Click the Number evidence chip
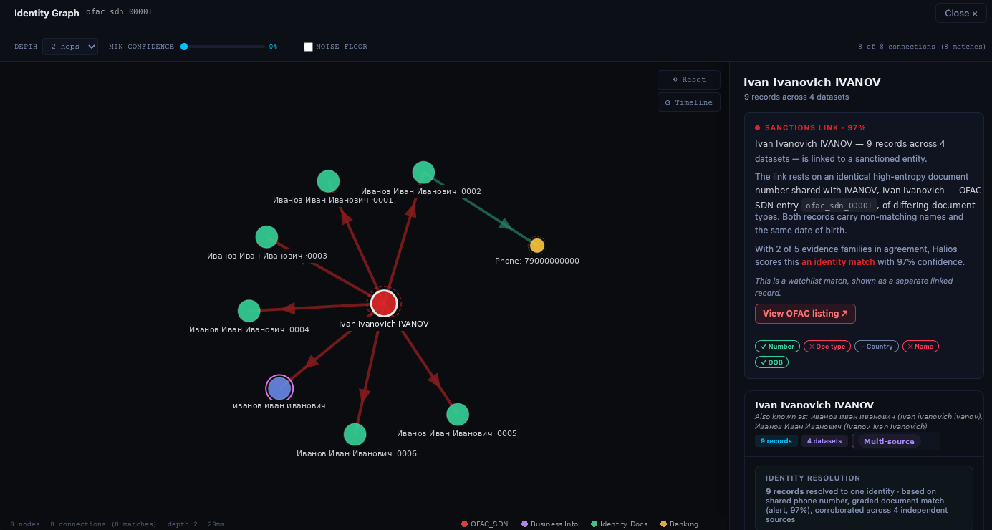Image resolution: width=992 pixels, height=530 pixels. [x=777, y=347]
